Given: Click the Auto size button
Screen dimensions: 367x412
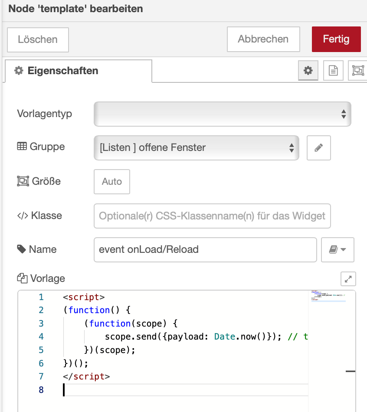Looking at the screenshot, I should [112, 182].
